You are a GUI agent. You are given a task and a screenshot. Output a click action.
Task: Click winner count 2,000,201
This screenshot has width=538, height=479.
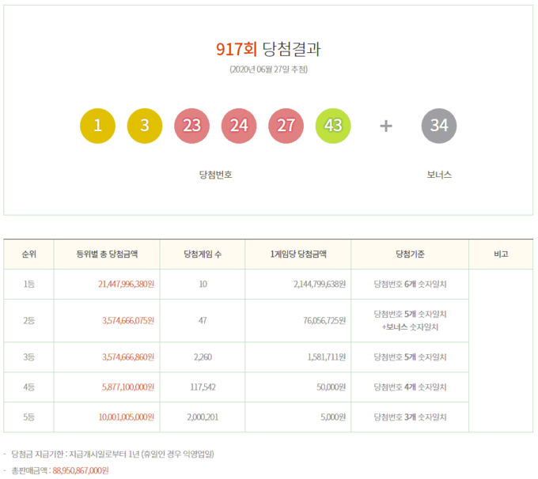pos(203,417)
